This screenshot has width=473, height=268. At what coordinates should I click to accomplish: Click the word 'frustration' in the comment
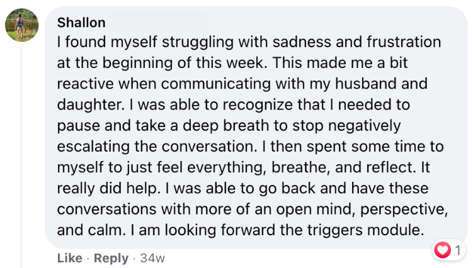(404, 42)
